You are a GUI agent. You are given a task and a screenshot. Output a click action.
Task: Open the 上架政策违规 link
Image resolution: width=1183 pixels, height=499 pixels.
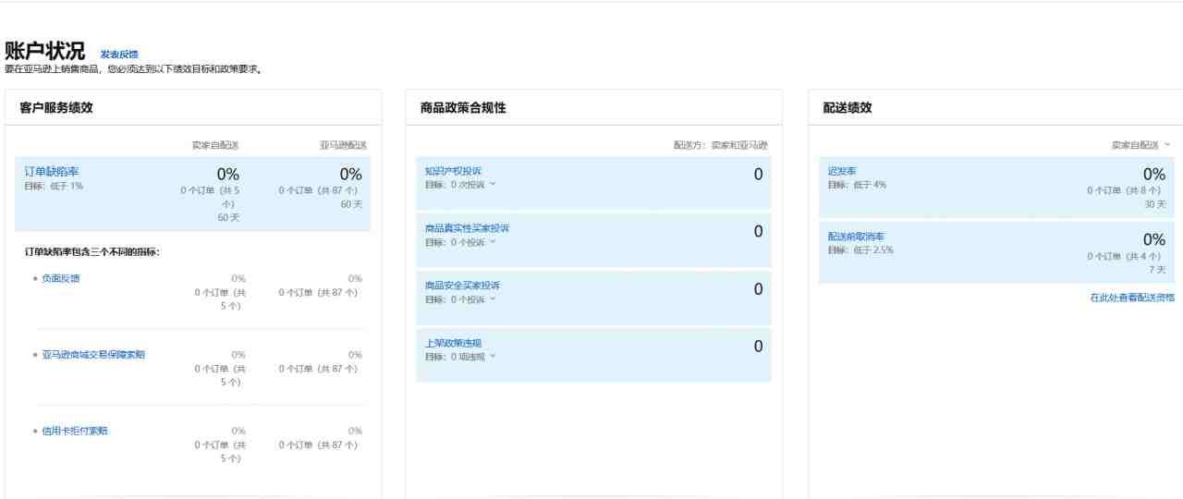pos(453,343)
